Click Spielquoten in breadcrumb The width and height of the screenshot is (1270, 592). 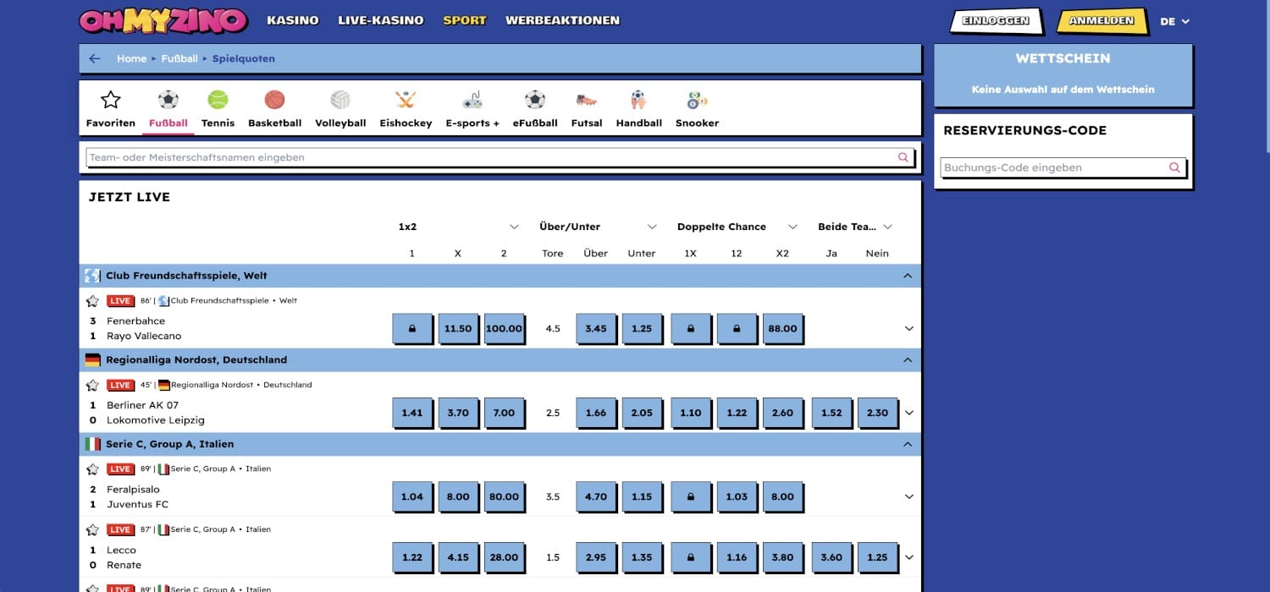tap(244, 59)
